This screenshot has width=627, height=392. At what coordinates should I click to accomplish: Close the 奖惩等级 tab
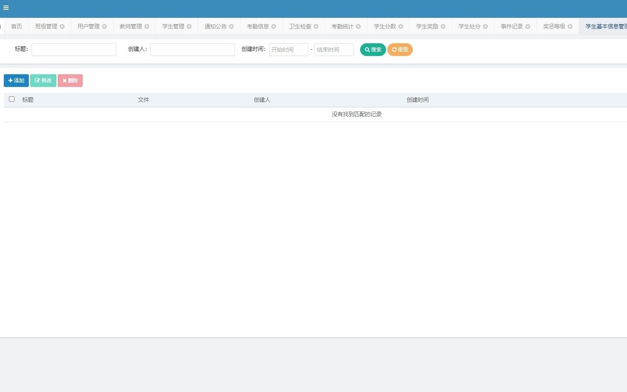pos(570,26)
